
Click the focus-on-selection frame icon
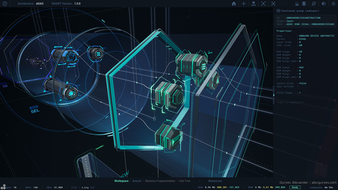click(x=263, y=4)
